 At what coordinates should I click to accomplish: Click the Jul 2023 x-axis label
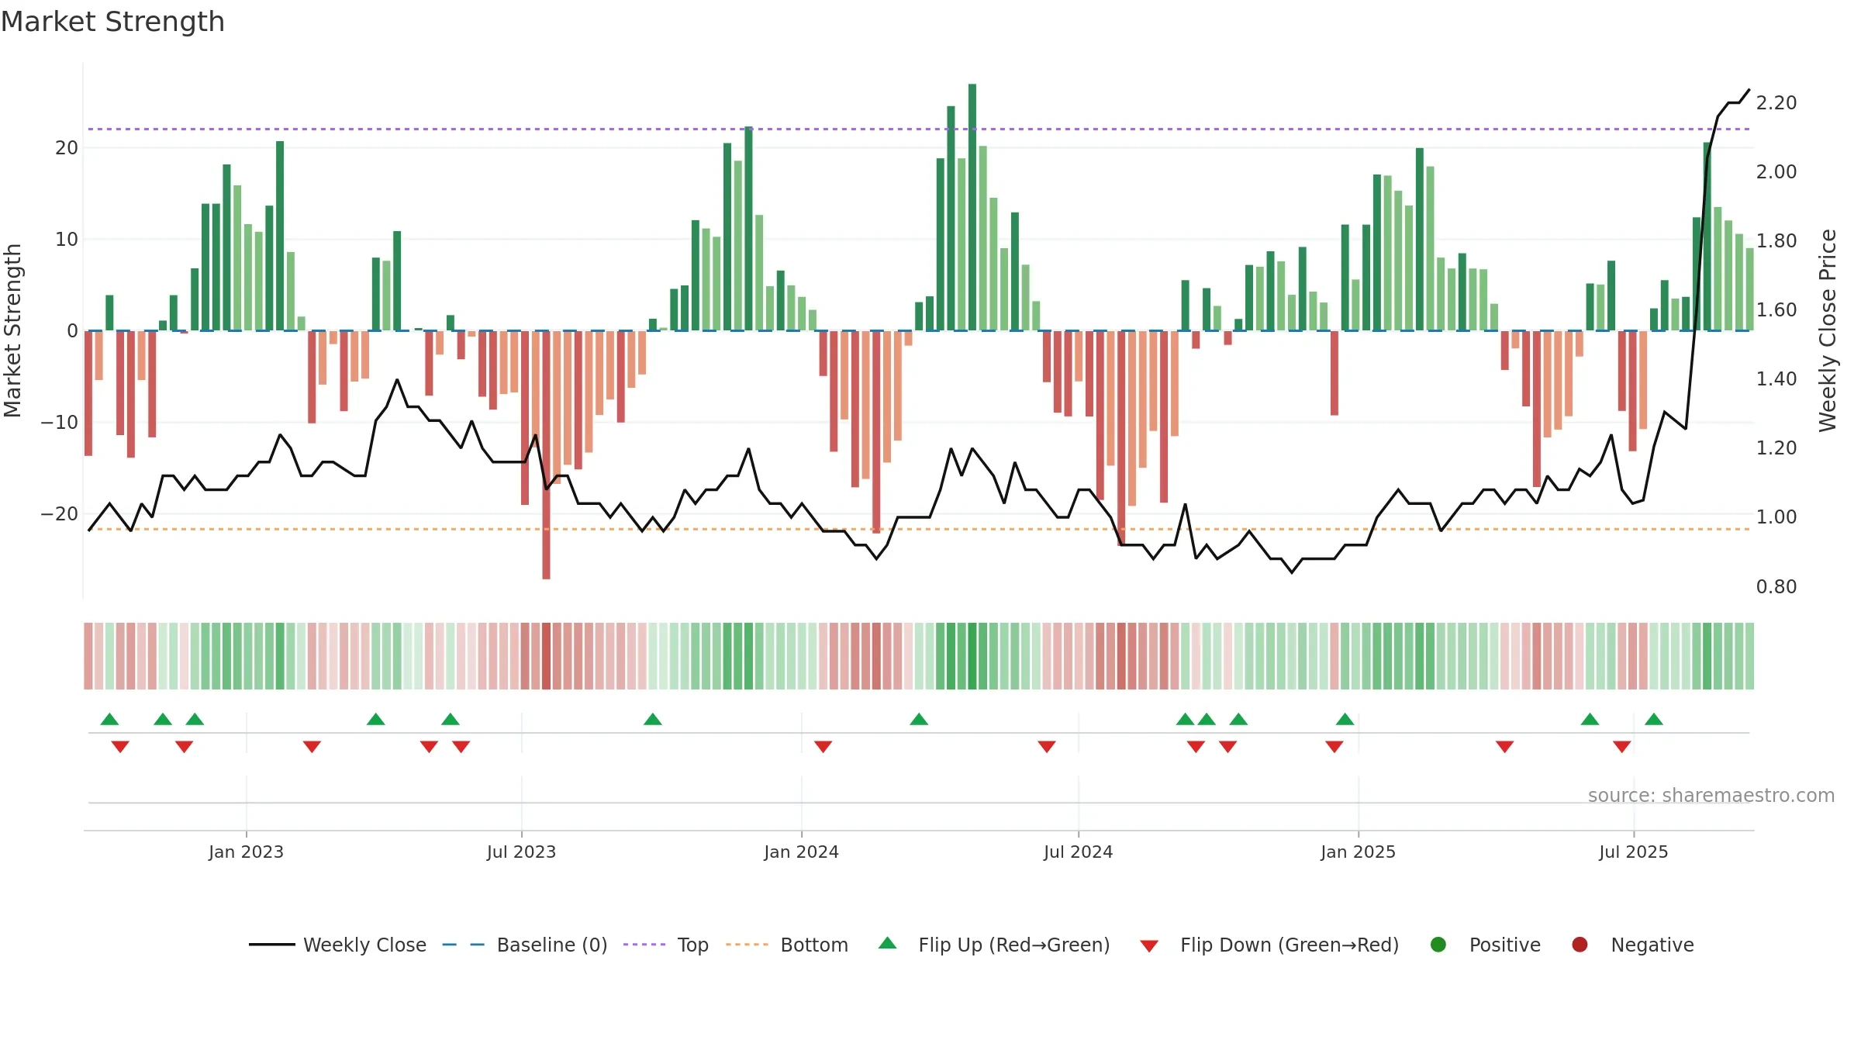tap(521, 852)
